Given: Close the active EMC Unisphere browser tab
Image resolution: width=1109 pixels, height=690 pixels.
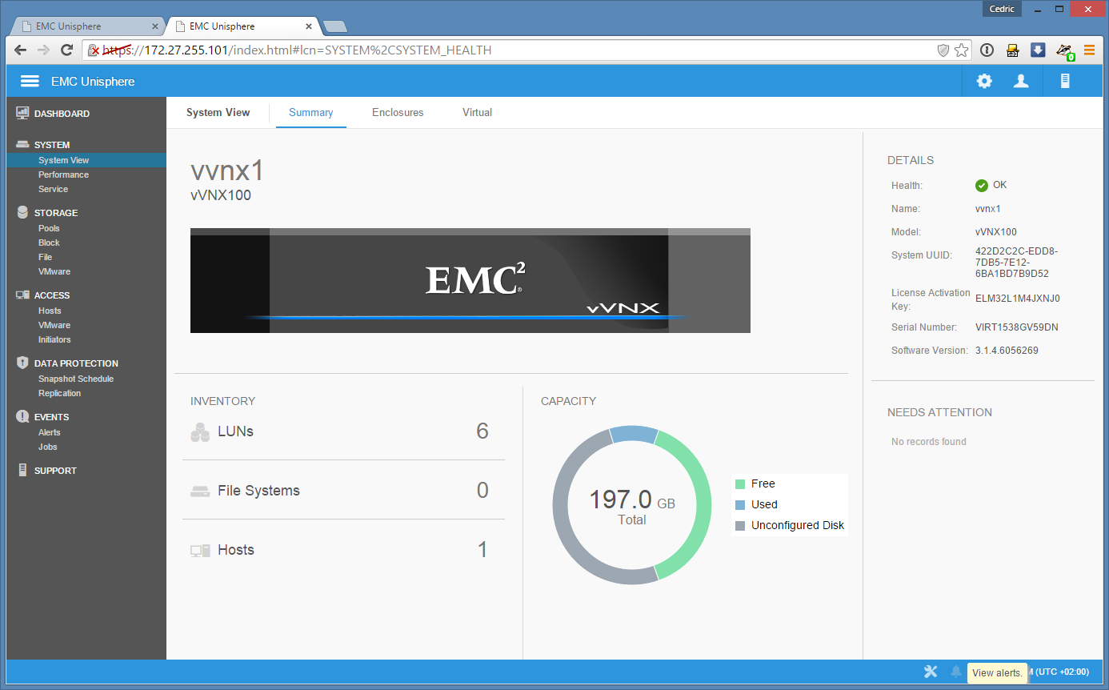Looking at the screenshot, I should click(309, 26).
